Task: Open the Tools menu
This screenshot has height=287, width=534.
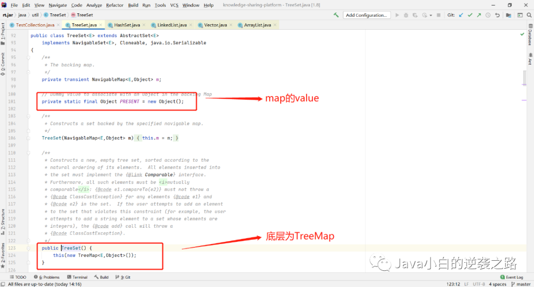Action: click(160, 5)
